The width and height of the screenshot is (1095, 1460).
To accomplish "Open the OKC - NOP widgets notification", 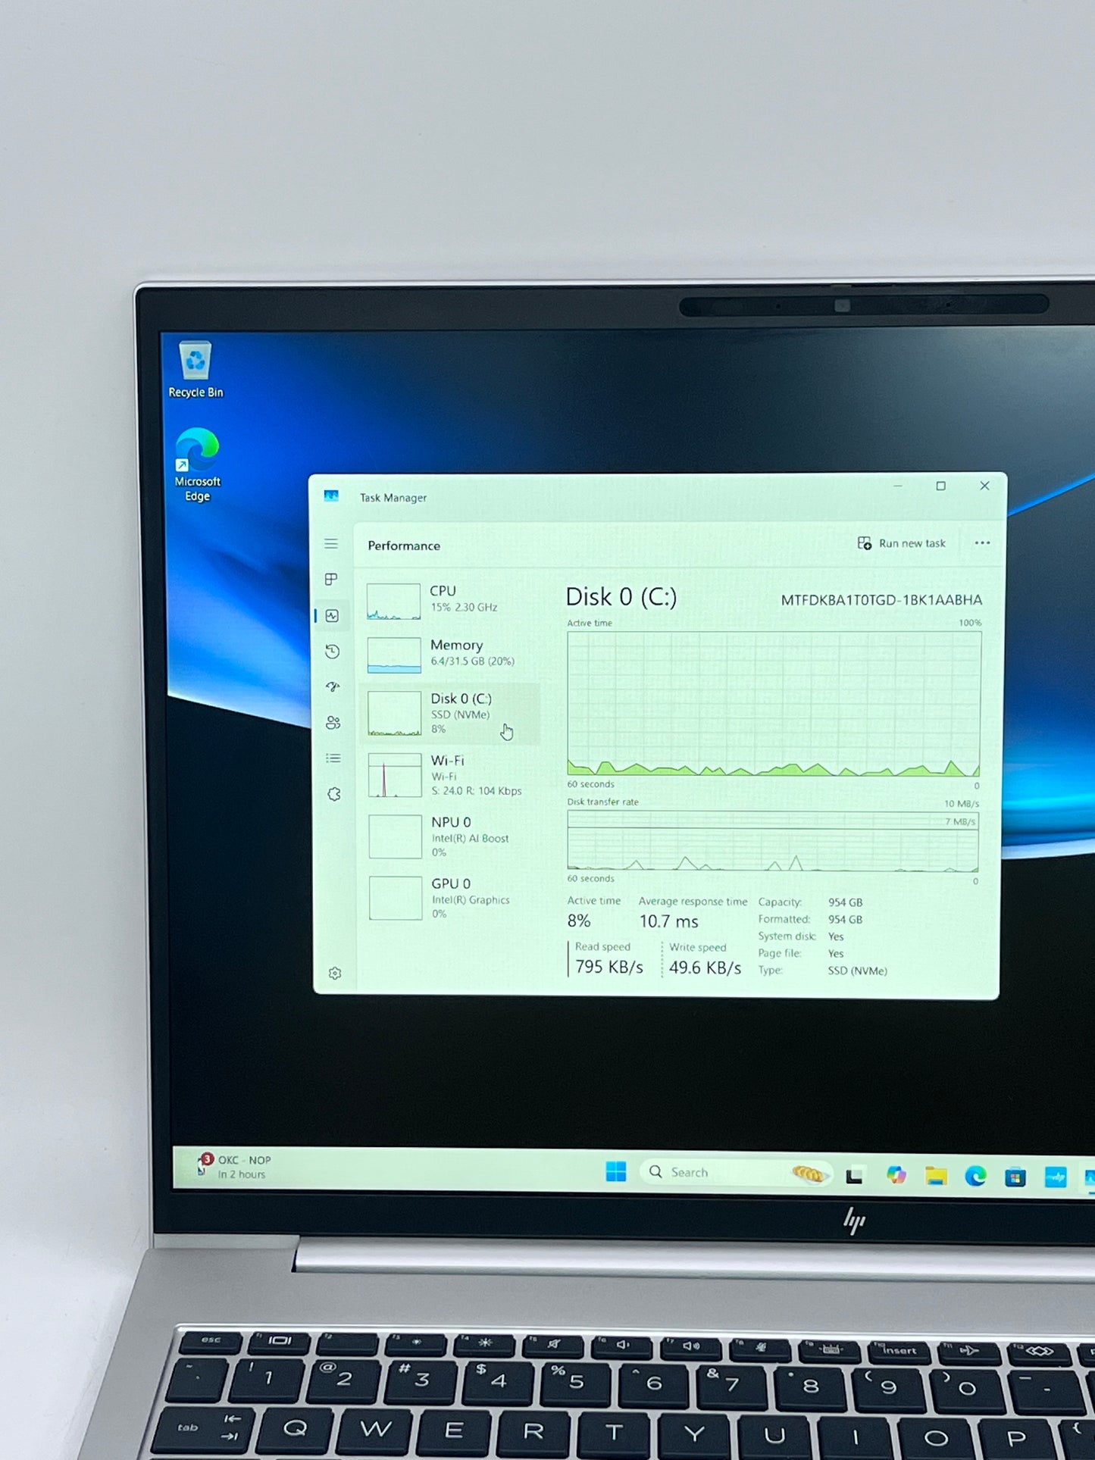I will [233, 1167].
